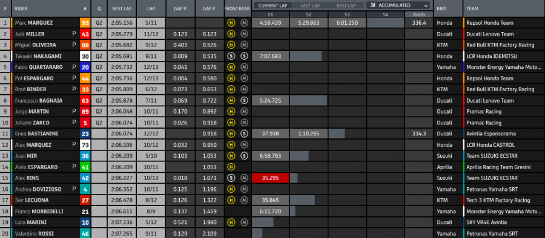
Task: Click team name Aprilia Racing Team Gresini
Action: [x=498, y=167]
